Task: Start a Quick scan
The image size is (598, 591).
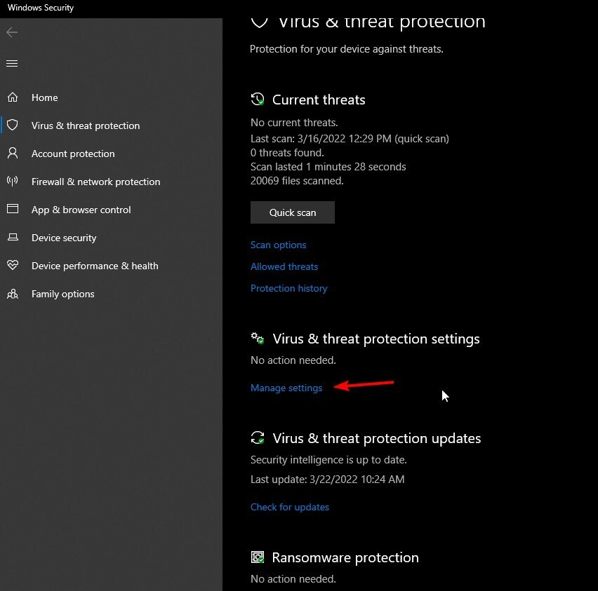Action: click(x=293, y=212)
